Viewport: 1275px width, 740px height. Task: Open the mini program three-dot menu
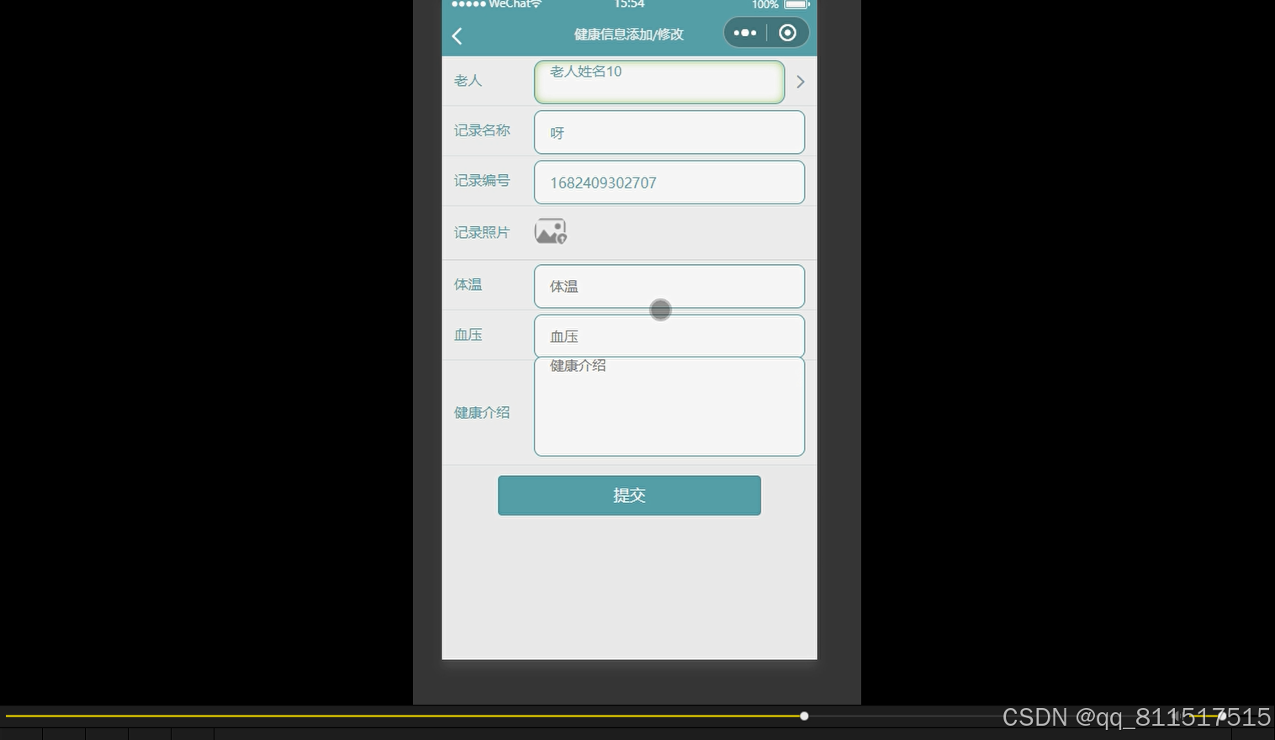pyautogui.click(x=745, y=33)
